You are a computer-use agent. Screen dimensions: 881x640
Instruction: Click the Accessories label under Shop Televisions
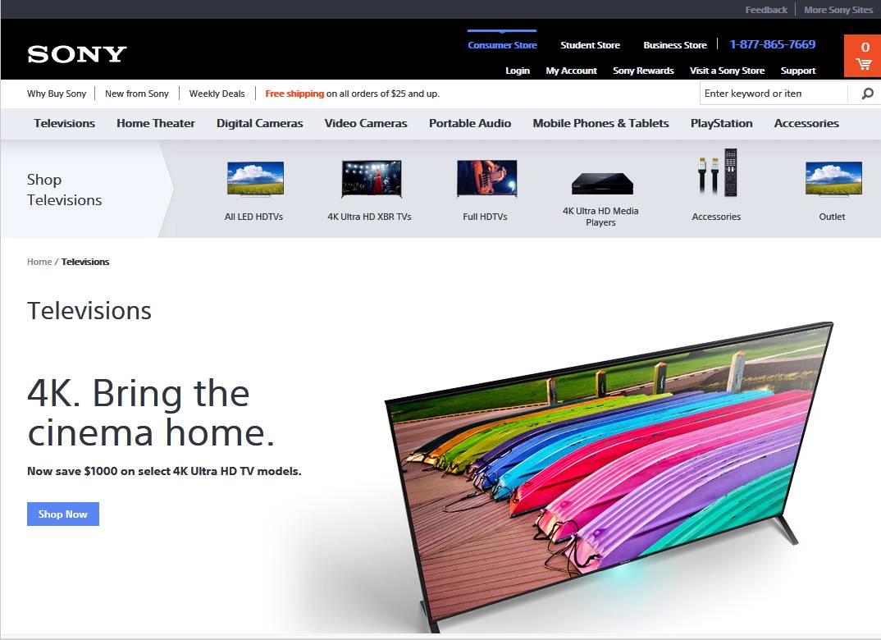[x=716, y=217]
